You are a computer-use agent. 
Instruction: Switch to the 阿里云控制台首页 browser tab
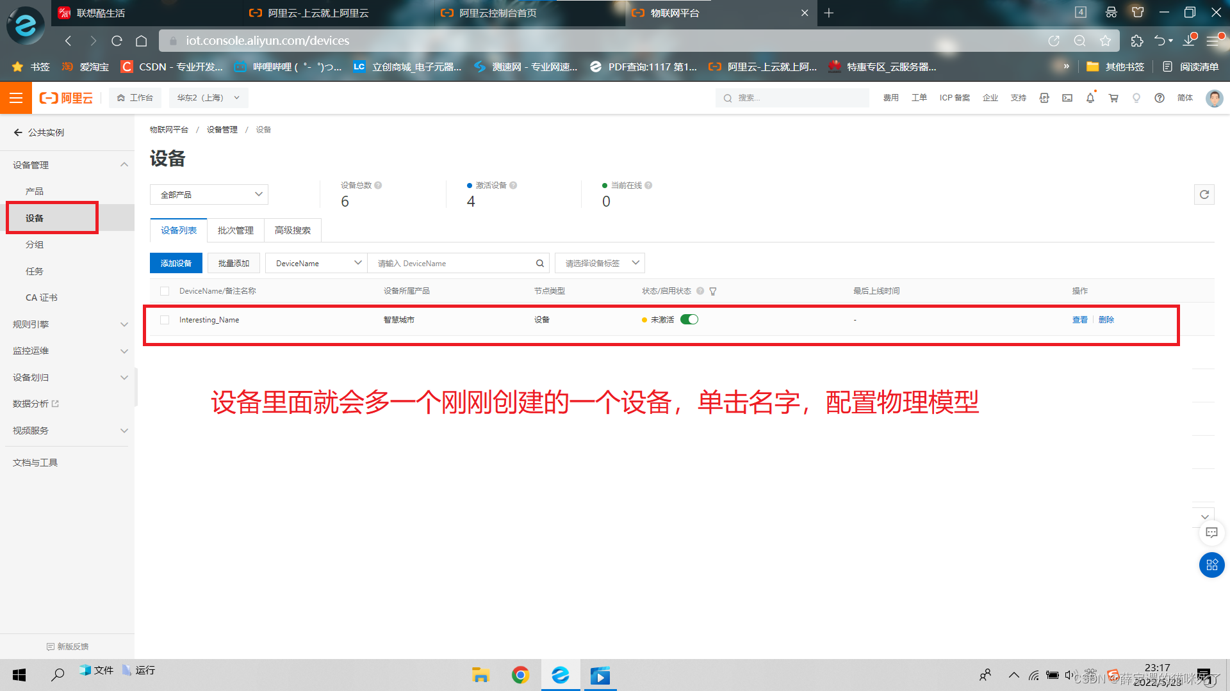(x=498, y=13)
